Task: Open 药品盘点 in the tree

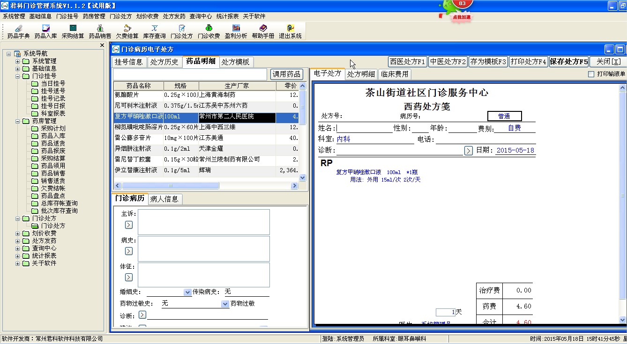Action: tap(53, 196)
